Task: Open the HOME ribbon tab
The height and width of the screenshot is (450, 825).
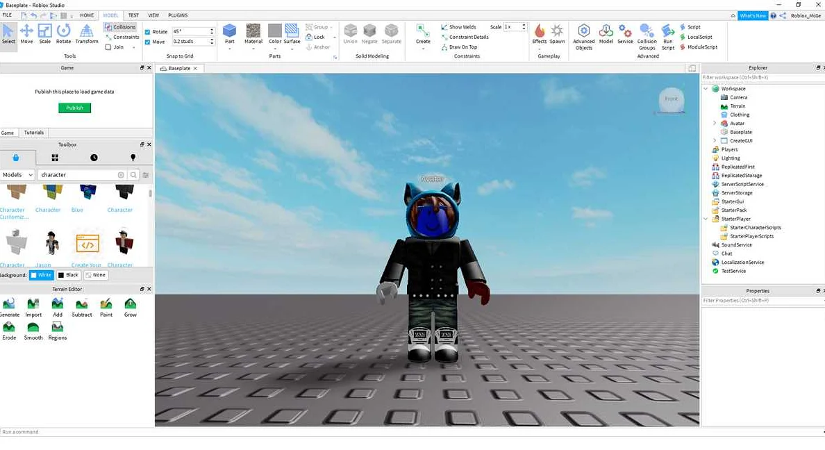Action: (87, 15)
